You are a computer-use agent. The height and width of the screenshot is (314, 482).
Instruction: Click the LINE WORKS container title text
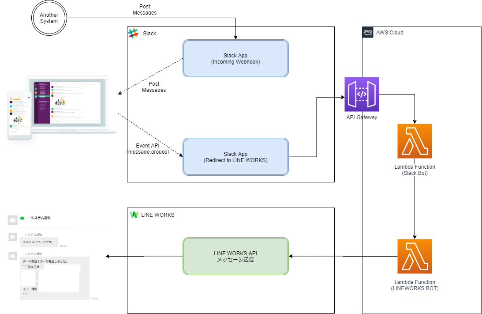point(158,215)
